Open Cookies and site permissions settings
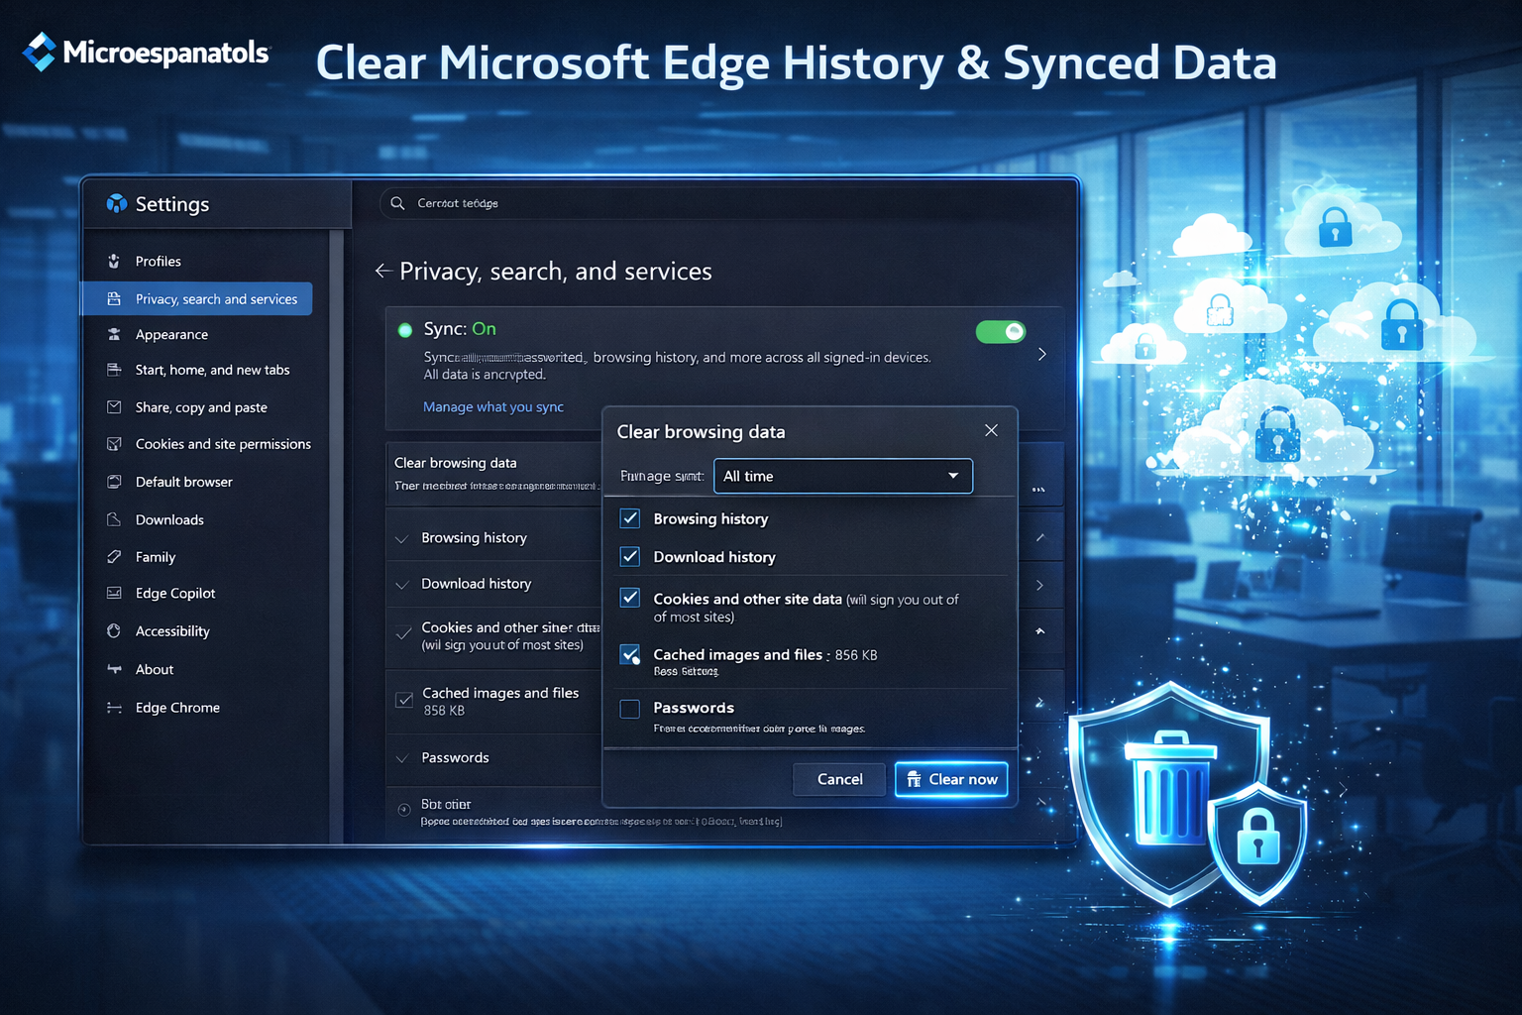1522x1015 pixels. [x=222, y=444]
